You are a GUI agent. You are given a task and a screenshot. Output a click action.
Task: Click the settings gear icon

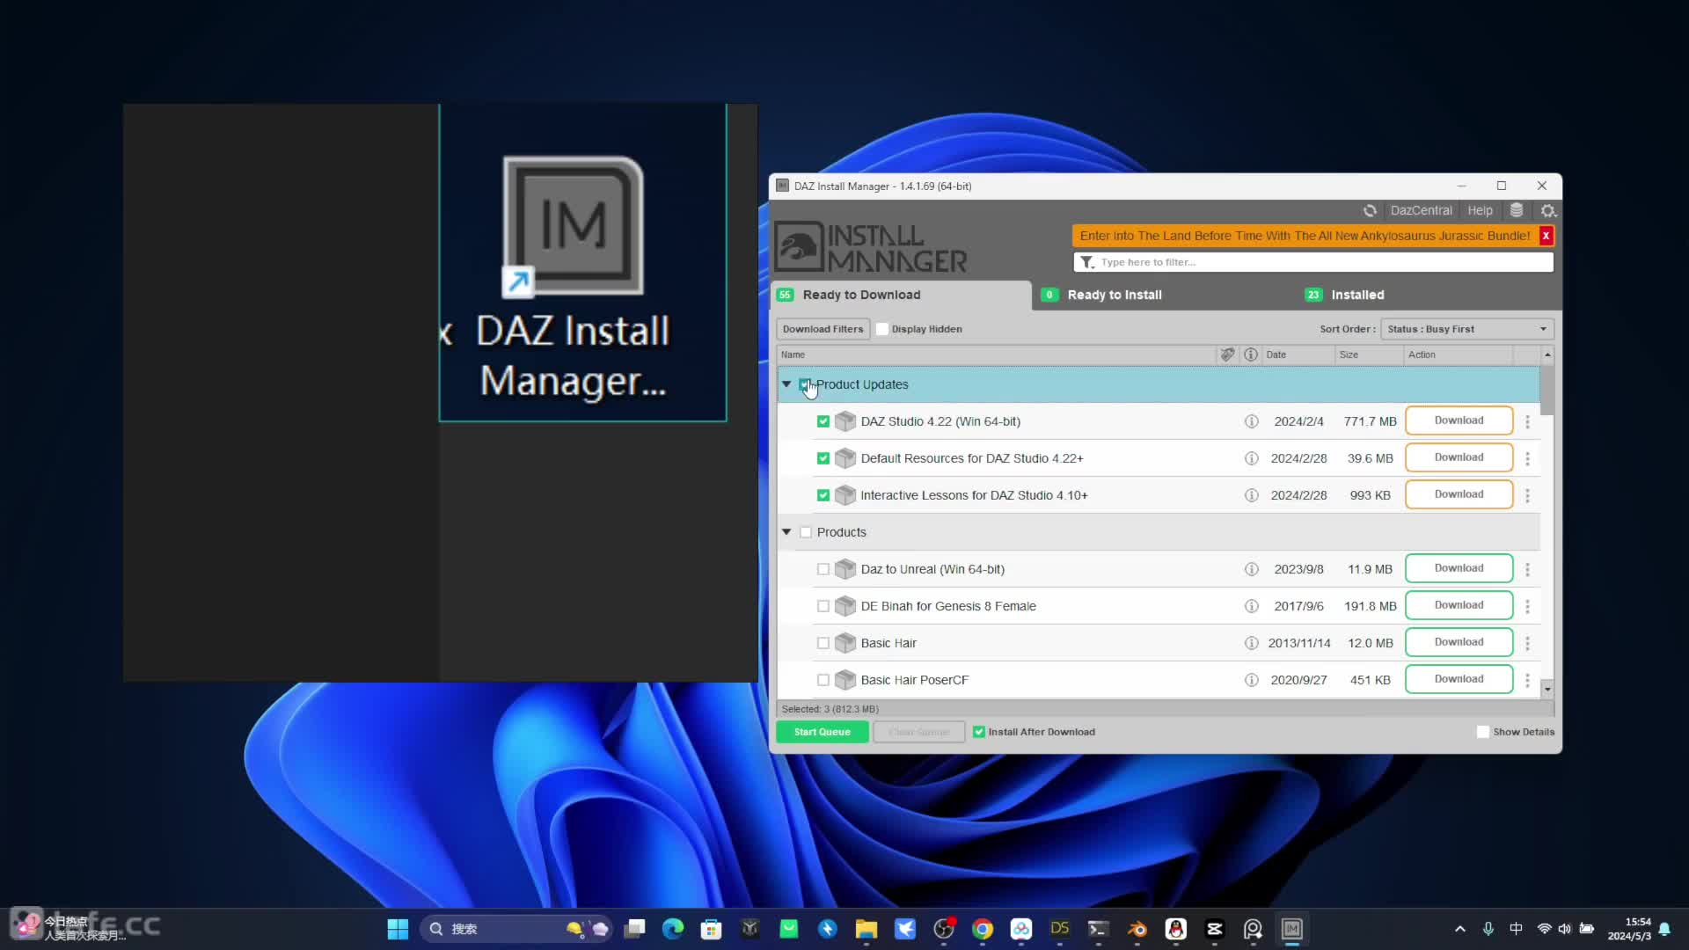[x=1548, y=210]
